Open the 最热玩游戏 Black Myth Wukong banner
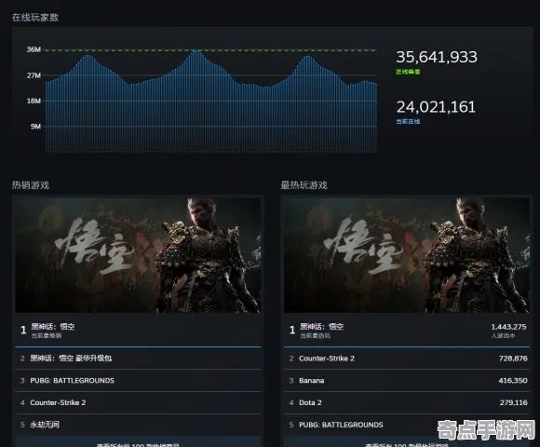540x447 pixels. click(407, 255)
